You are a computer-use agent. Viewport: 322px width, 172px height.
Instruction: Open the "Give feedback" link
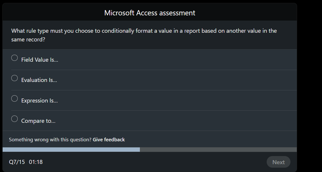(109, 139)
